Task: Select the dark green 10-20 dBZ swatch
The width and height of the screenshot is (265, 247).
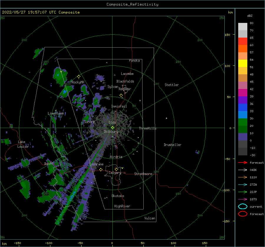Action: pyautogui.click(x=243, y=130)
